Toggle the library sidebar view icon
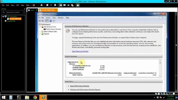This screenshot has height=100, width=178. [x=61, y=5]
